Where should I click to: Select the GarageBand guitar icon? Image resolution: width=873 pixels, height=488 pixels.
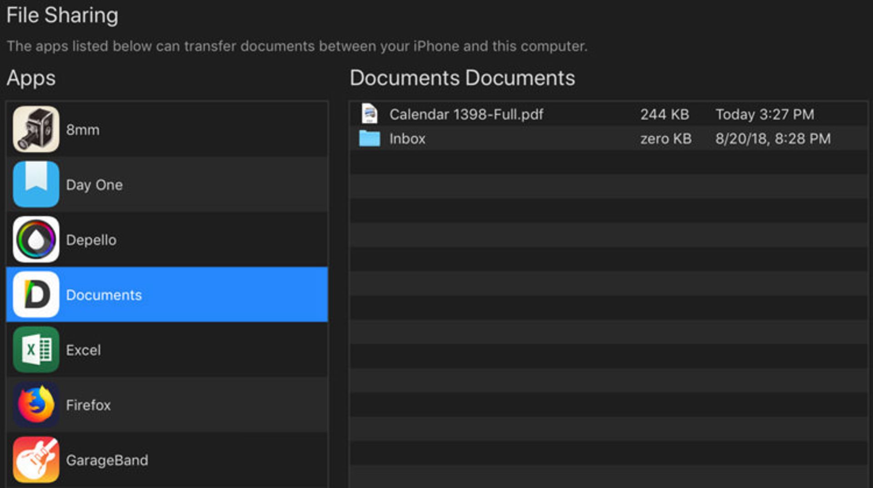pos(35,460)
